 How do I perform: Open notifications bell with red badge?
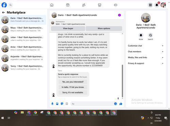pos(157,5)
